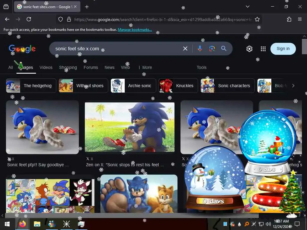Reload the current page
Viewport: 307px width, 230px height.
point(29,19)
